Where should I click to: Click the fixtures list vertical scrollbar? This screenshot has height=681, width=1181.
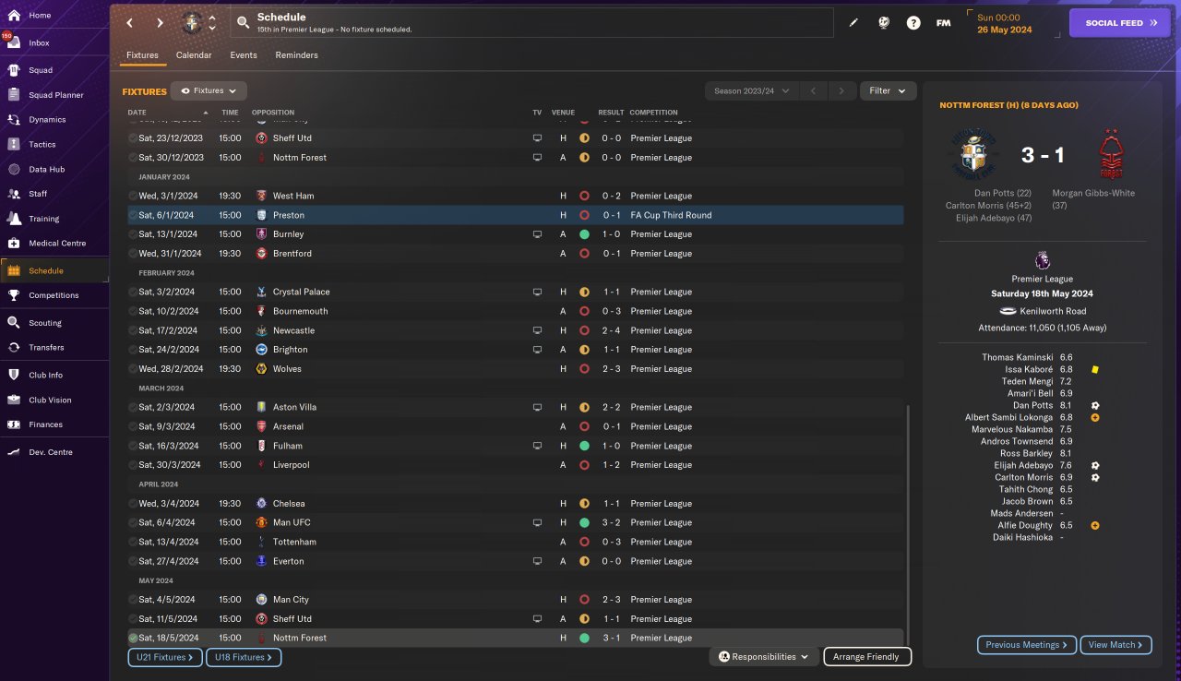[908, 524]
